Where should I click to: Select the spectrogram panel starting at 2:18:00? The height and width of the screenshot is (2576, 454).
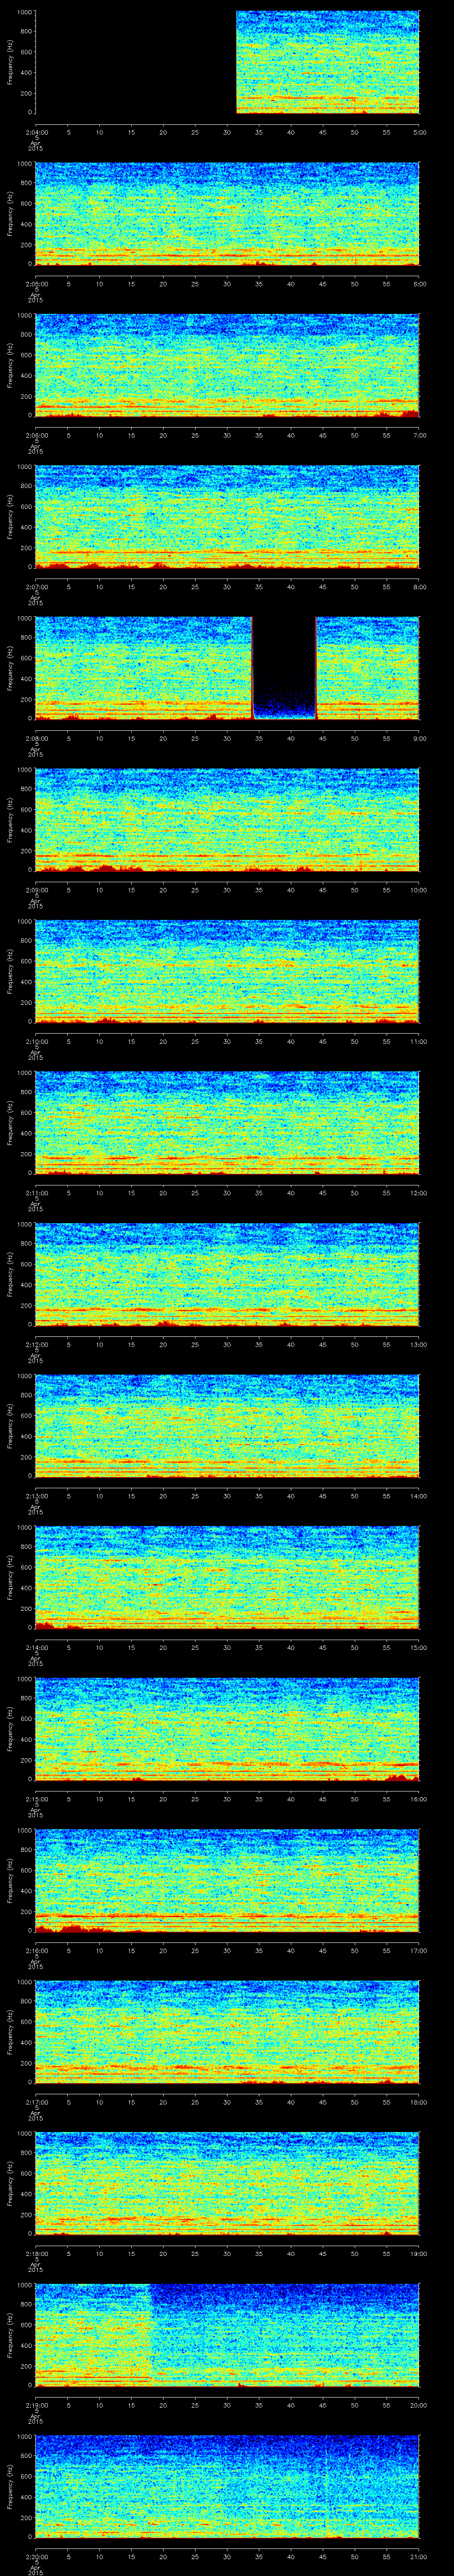(227, 2185)
